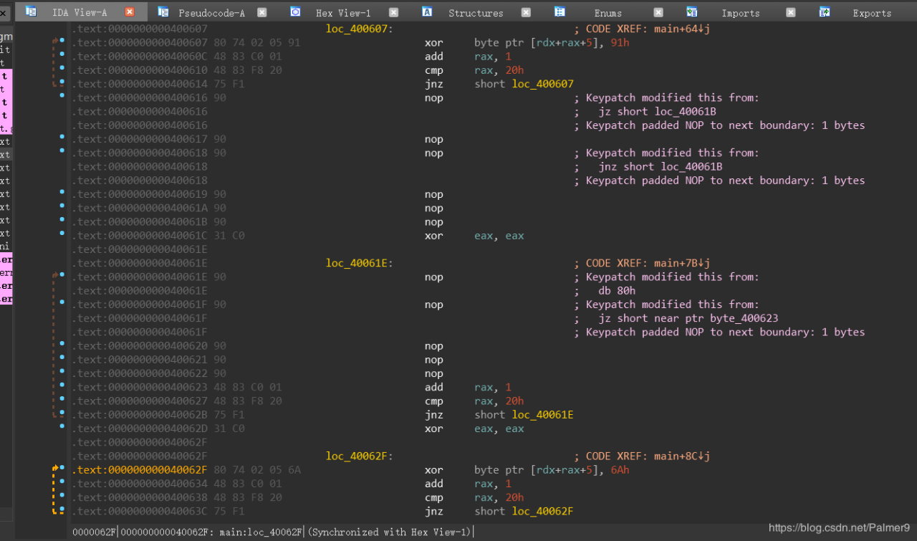
Task: Click the Structures tab icon
Action: click(x=427, y=11)
